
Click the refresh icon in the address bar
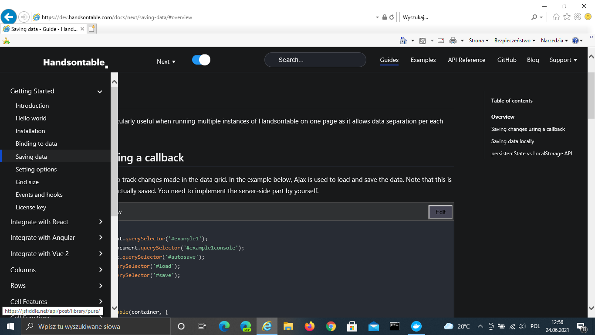(x=391, y=17)
